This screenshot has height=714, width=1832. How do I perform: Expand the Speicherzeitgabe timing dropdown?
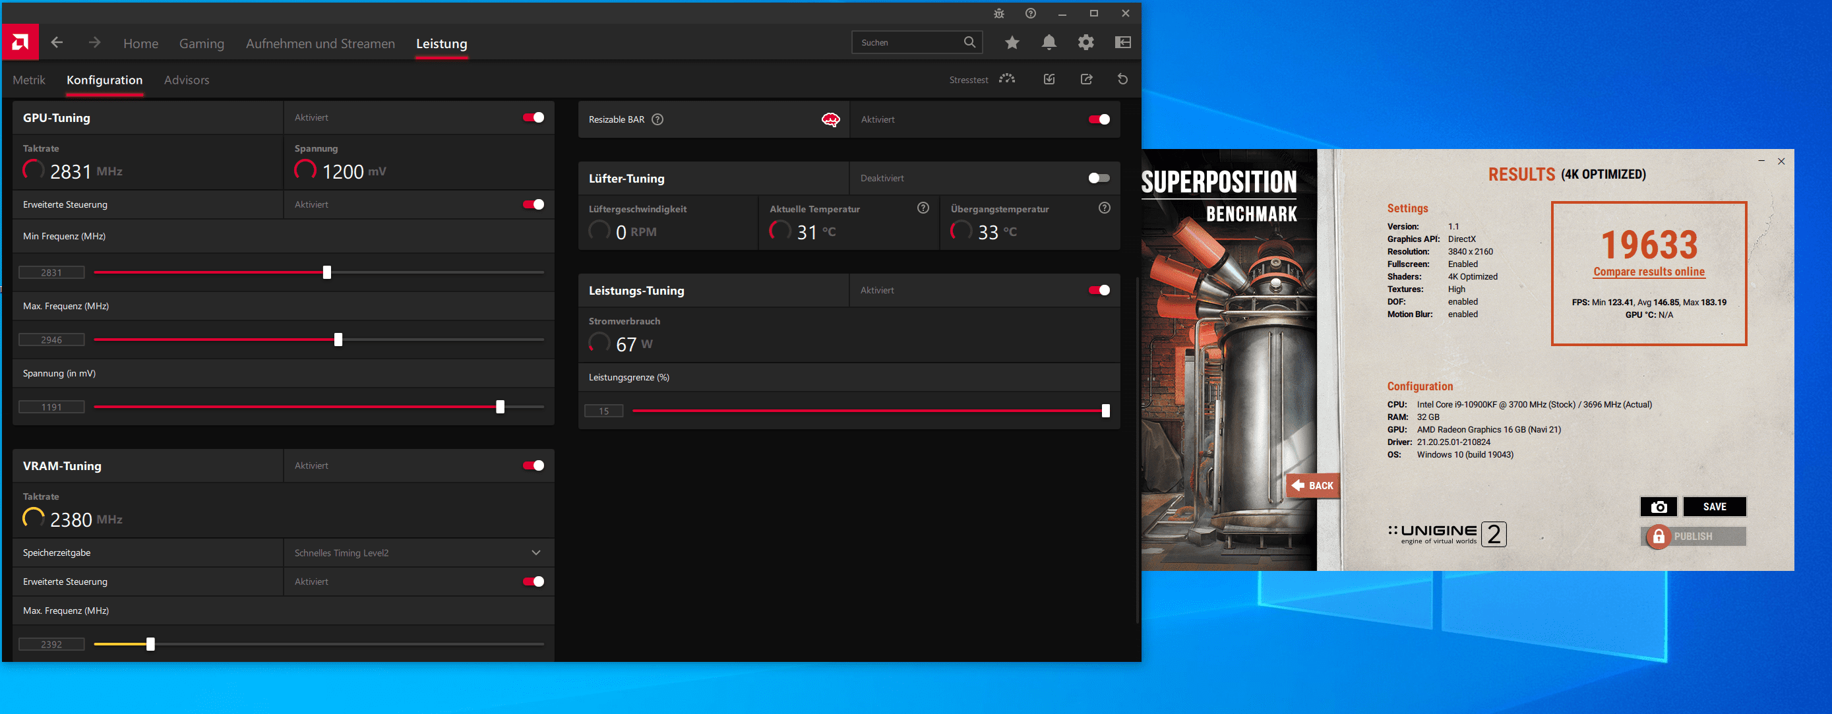pos(536,552)
